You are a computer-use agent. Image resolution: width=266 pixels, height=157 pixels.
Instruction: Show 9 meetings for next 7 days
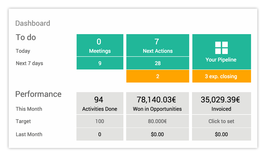tap(100, 63)
